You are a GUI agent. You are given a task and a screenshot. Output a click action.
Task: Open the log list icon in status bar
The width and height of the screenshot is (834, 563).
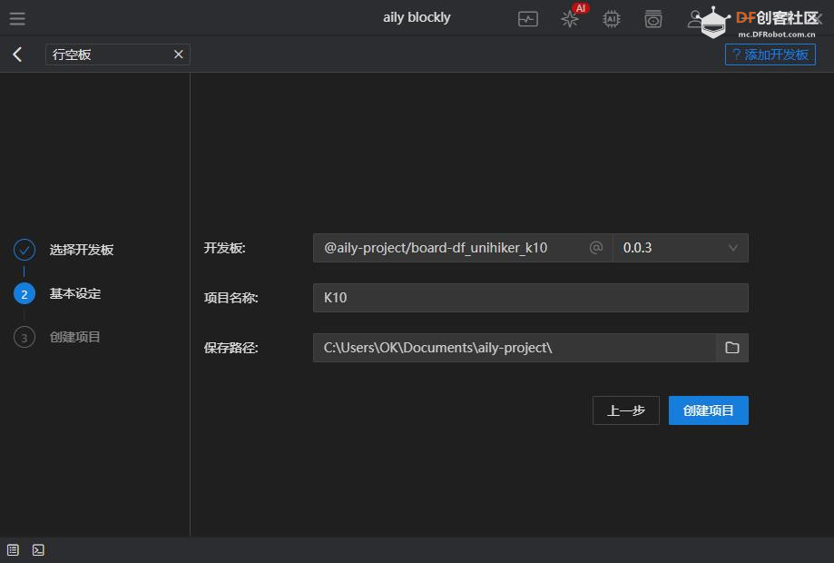tap(13, 549)
